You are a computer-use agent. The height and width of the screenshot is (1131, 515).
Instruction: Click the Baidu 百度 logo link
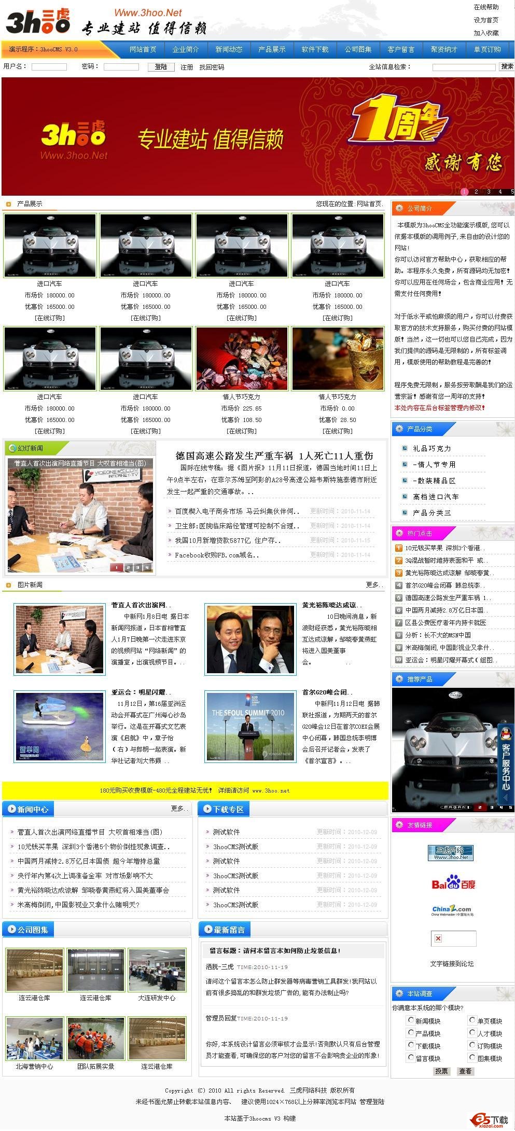pyautogui.click(x=453, y=882)
